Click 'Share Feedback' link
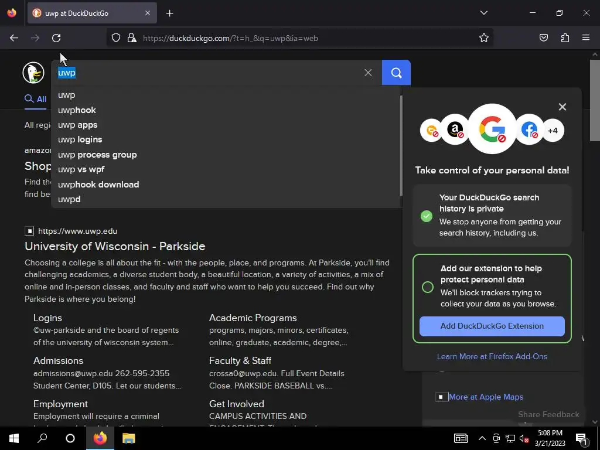600x450 pixels. coord(548,414)
